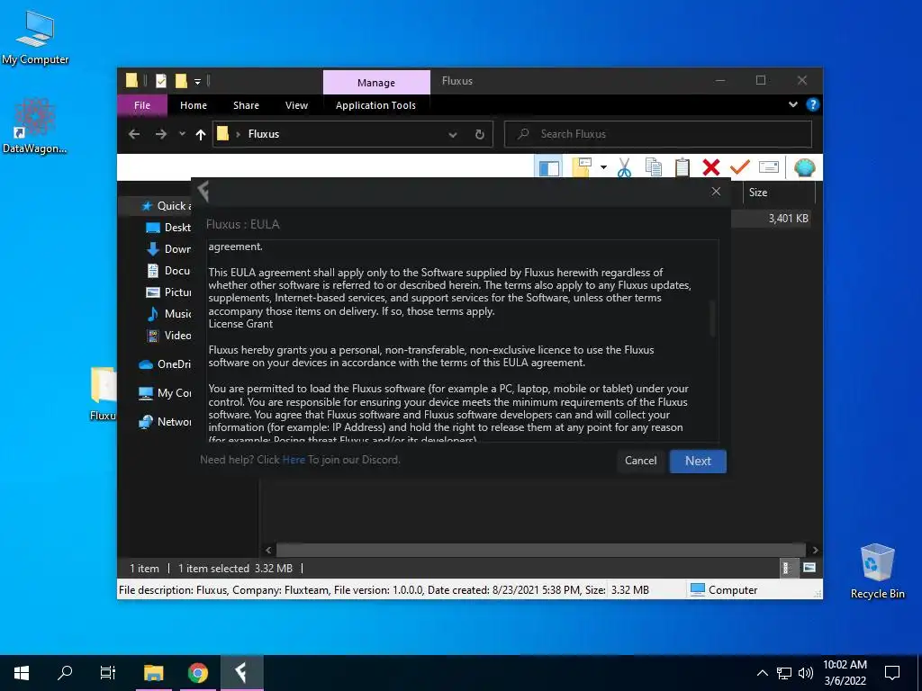922x691 pixels.
Task: Open the Recycle Bin desktop icon
Action: pyautogui.click(x=877, y=570)
